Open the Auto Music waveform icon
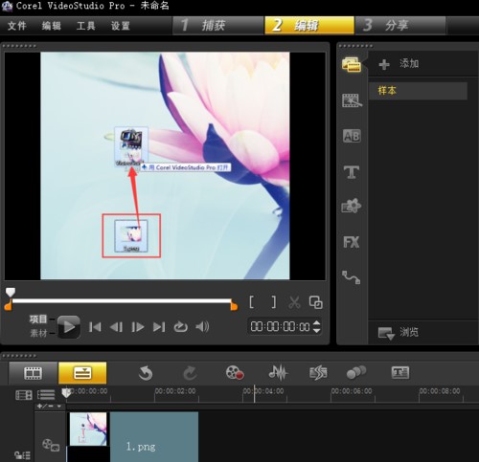 pos(278,372)
